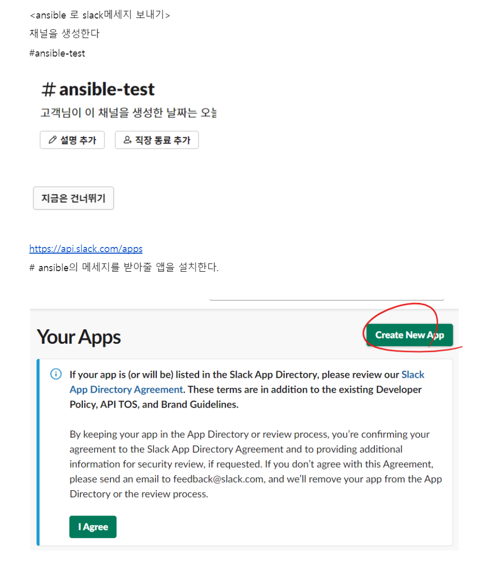Click the blue info circle icon
The image size is (483, 566).
tap(56, 374)
